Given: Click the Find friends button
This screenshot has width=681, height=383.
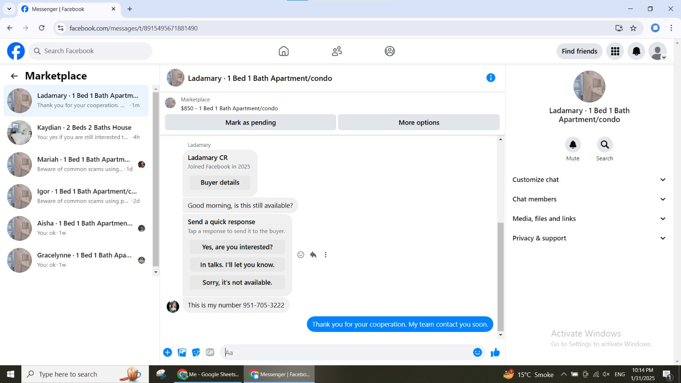Looking at the screenshot, I should tap(579, 51).
